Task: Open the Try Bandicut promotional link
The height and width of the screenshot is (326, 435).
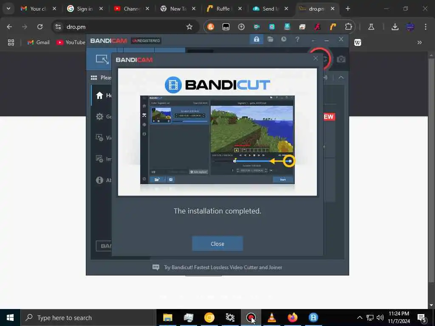Action: pyautogui.click(x=223, y=267)
